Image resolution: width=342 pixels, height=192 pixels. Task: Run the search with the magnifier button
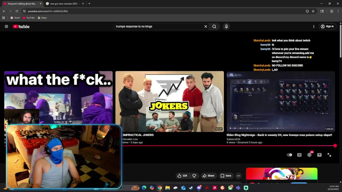(x=214, y=26)
